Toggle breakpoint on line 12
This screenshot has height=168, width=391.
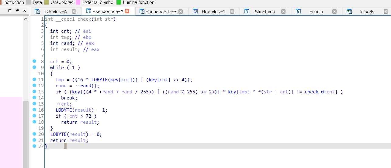tap(34, 86)
